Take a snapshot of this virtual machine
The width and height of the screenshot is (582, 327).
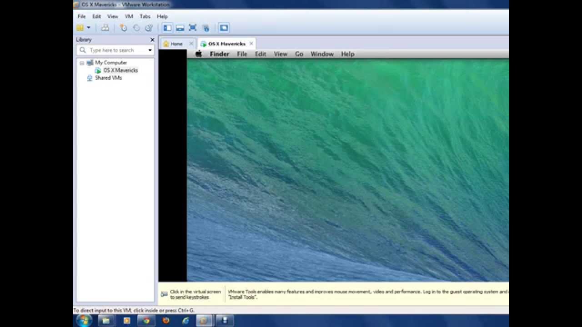point(124,28)
